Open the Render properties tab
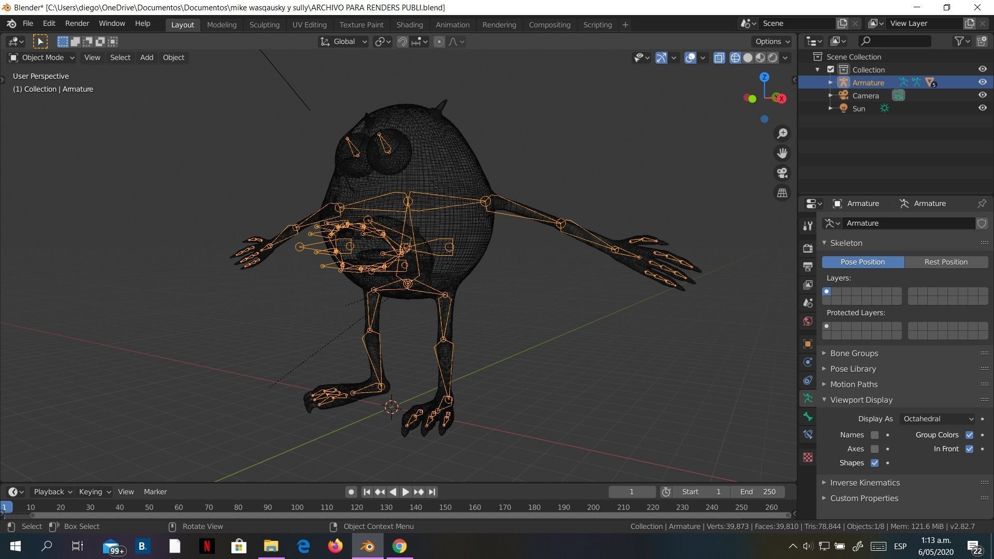The height and width of the screenshot is (559, 994). 808,248
